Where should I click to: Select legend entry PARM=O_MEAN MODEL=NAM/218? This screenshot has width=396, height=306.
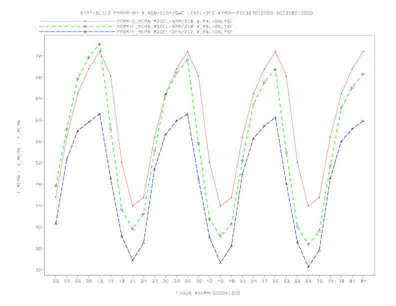coord(174,21)
